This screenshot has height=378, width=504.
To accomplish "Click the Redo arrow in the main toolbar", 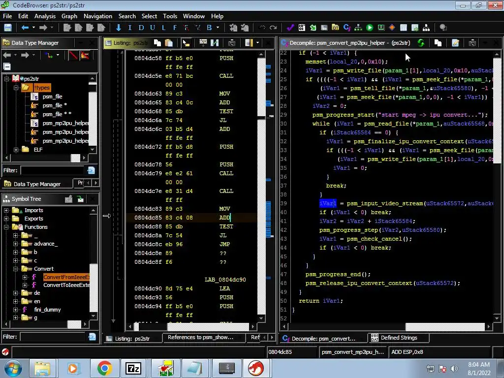I will [273, 28].
